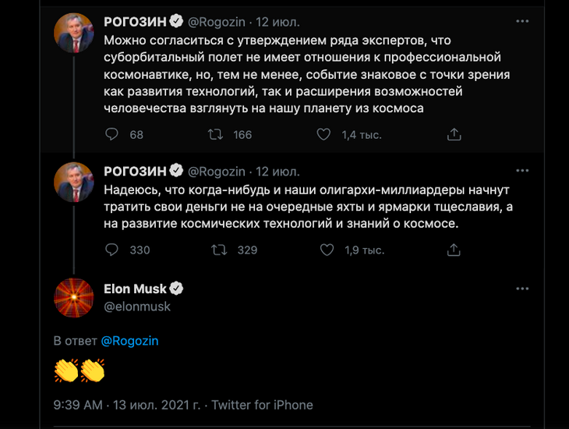Click Rogozin's avatar on first tweet
This screenshot has width=569, height=429.
tap(73, 34)
